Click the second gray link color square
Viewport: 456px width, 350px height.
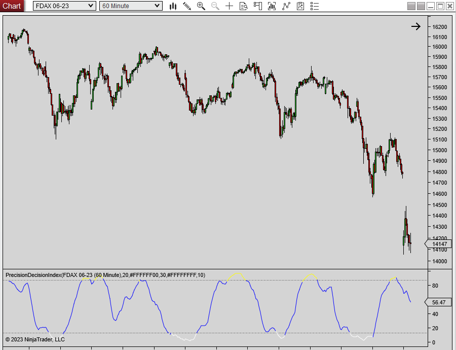point(421,6)
